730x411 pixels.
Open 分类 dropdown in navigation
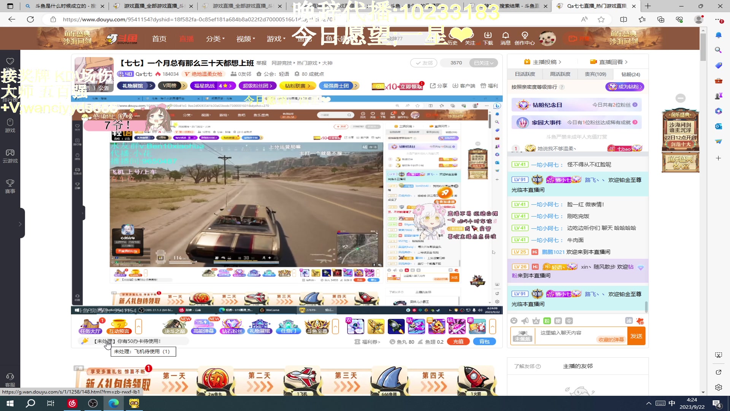pos(215,39)
